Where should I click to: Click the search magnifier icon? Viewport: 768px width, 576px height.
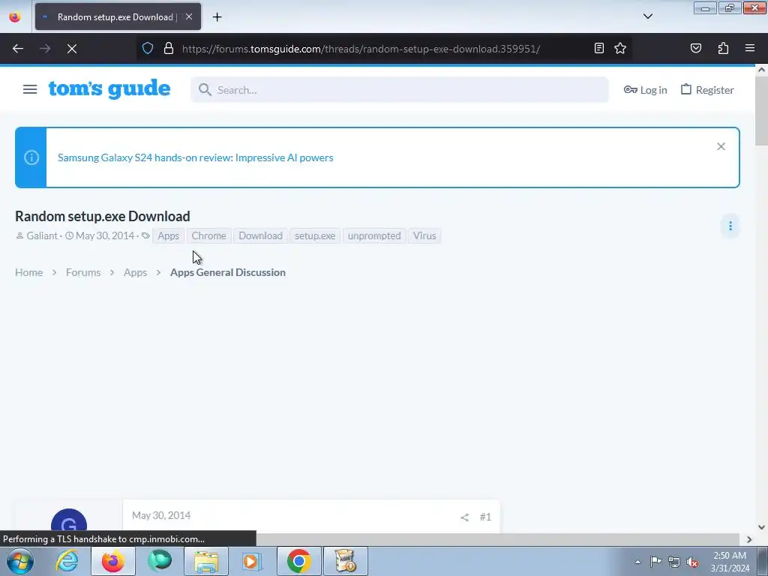point(205,90)
